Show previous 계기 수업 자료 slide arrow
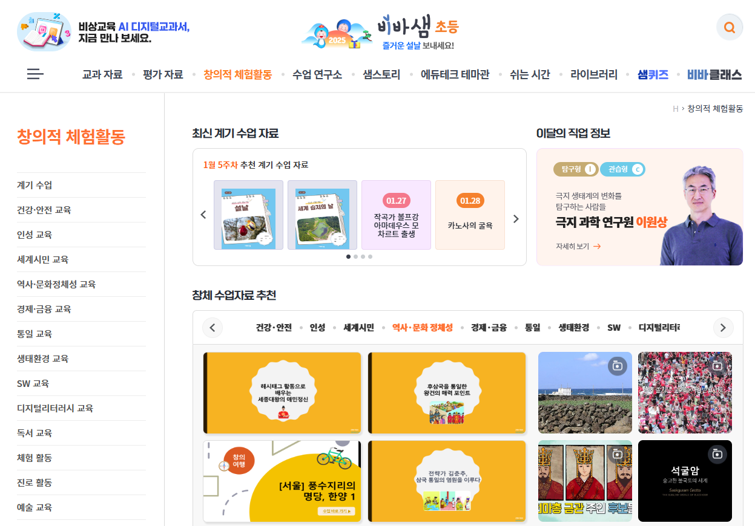Screen dimensions: 755x526 tap(203, 215)
